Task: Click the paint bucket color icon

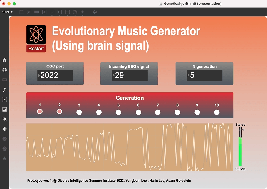Action: [95, 12]
